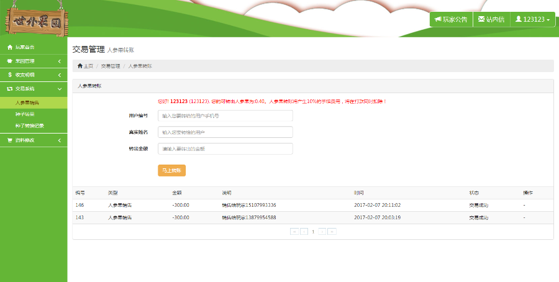Go to next page pagination button
The width and height of the screenshot is (559, 282).
point(322,232)
